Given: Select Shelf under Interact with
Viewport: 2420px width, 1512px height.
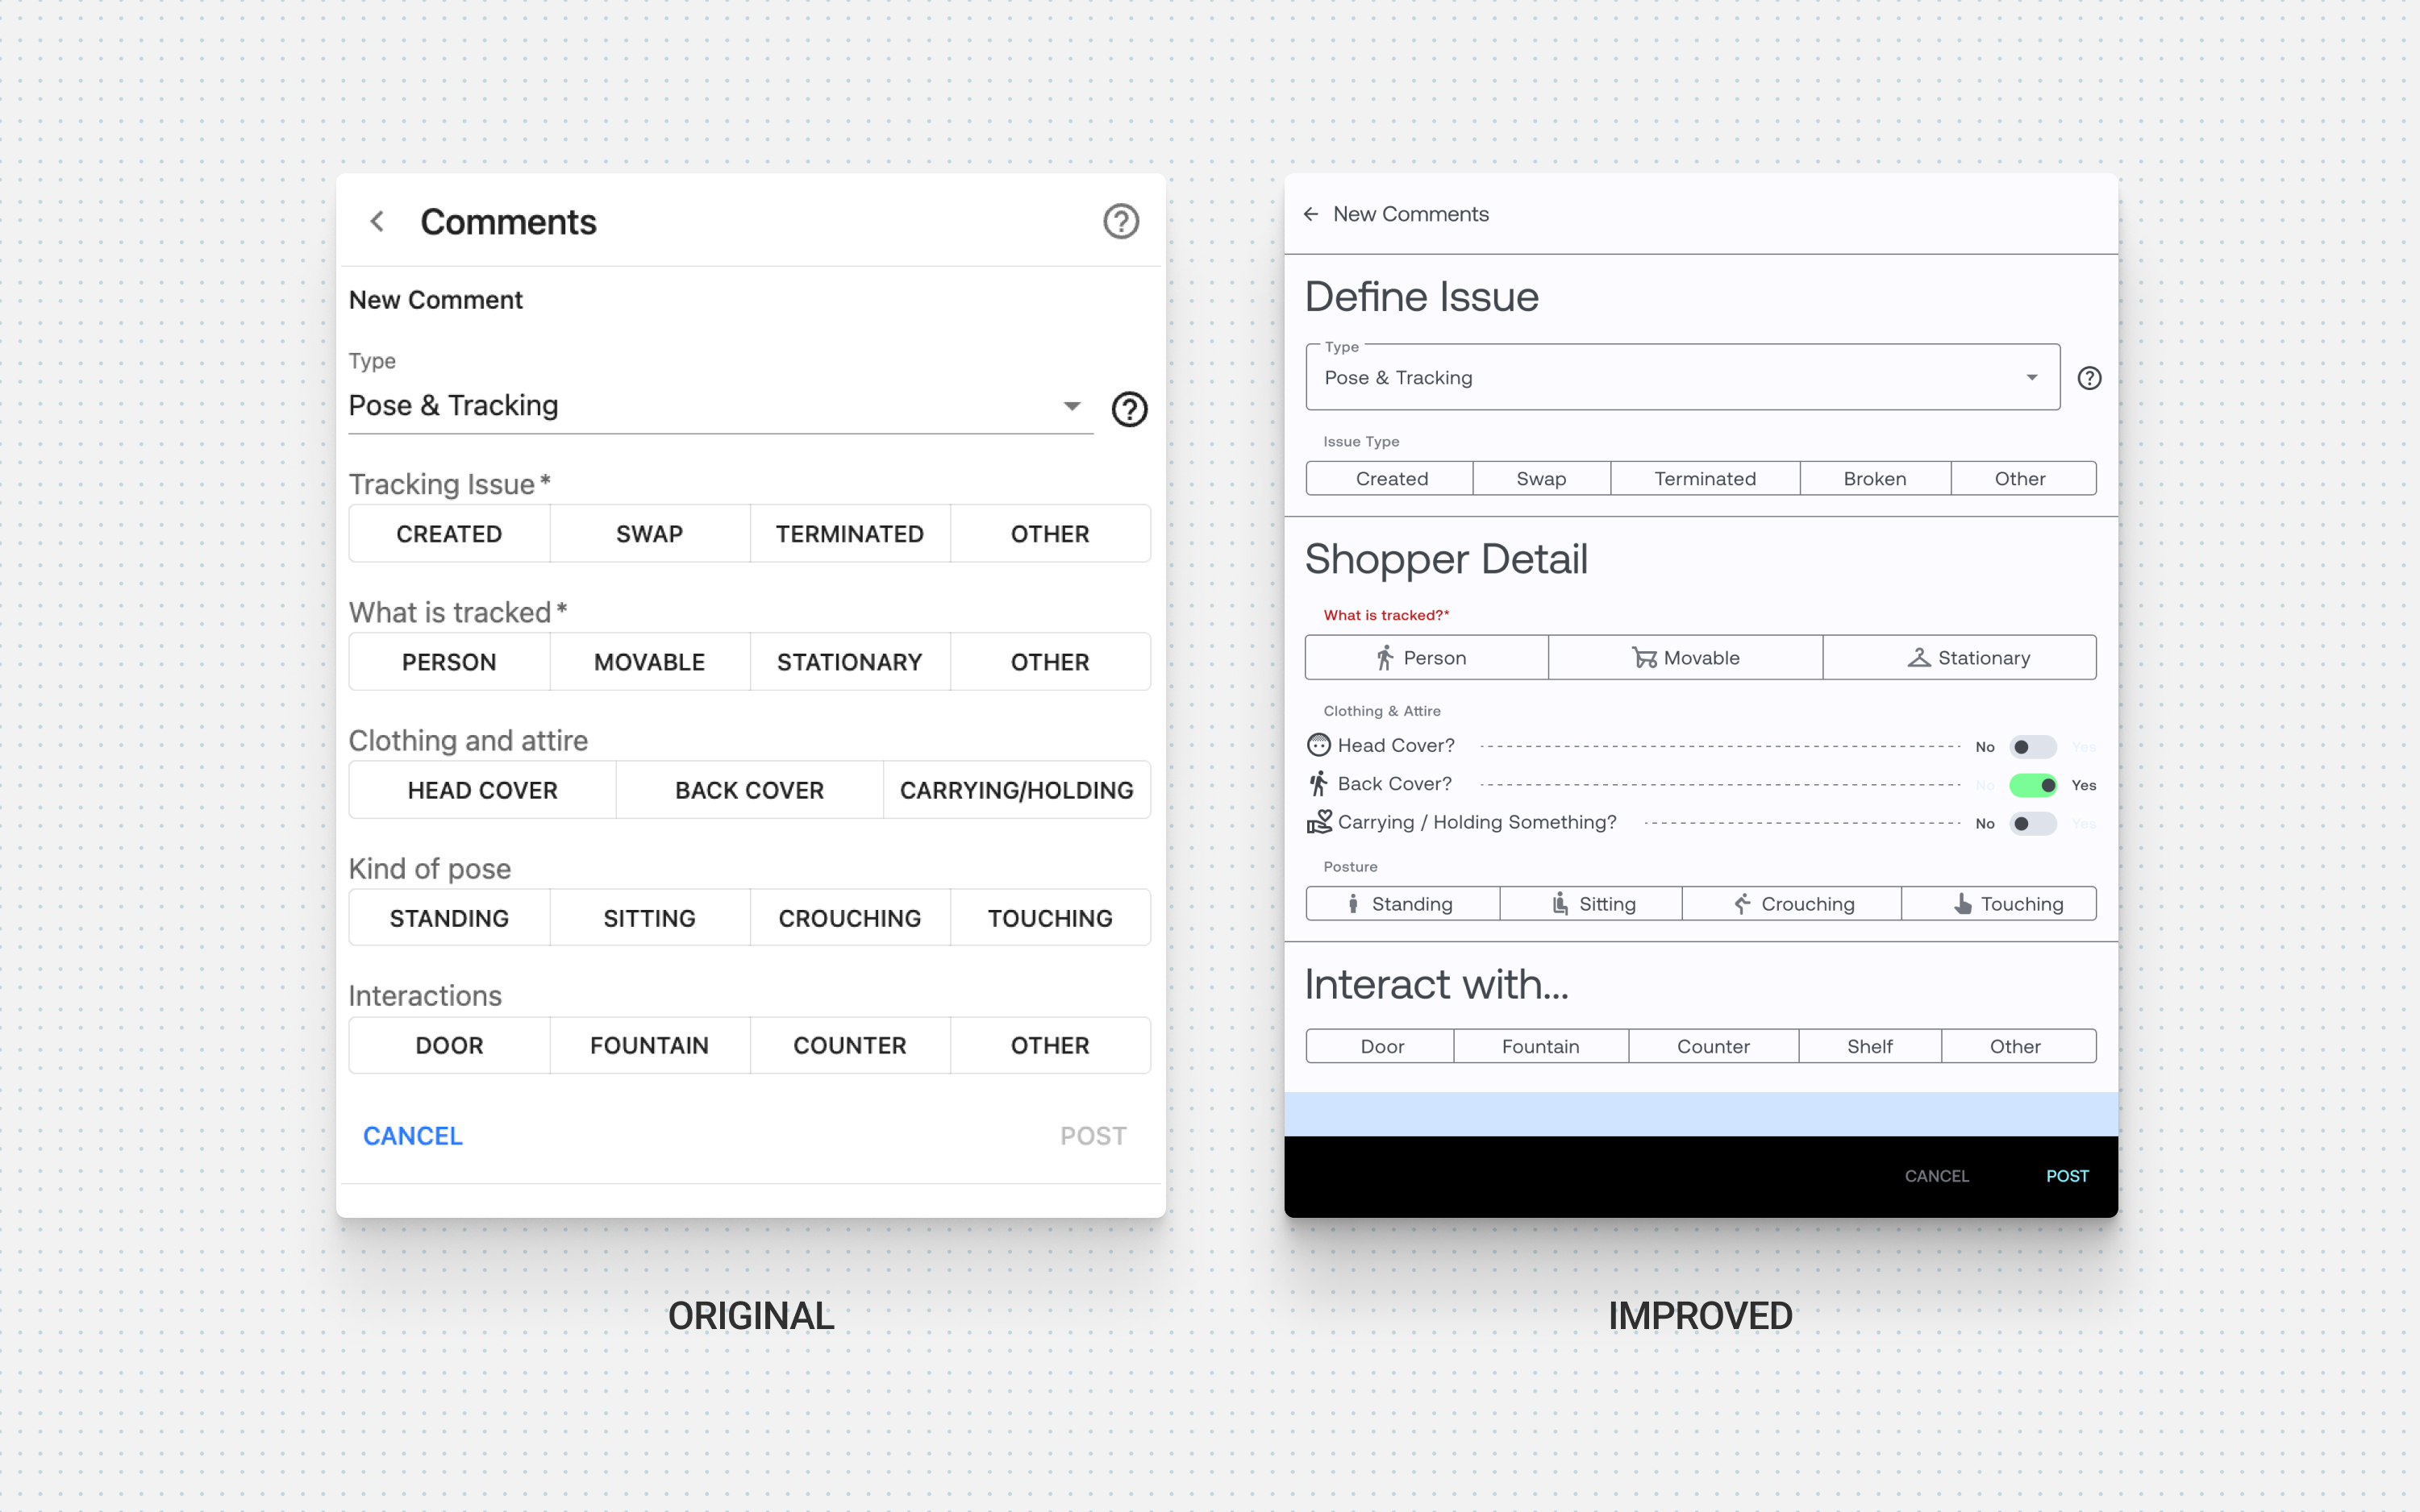Looking at the screenshot, I should coord(1870,1046).
